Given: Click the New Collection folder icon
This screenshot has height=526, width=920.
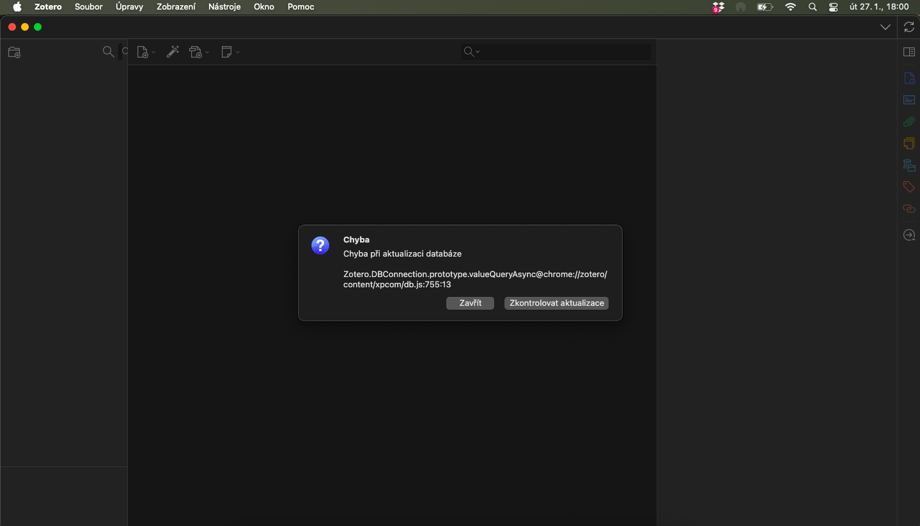Looking at the screenshot, I should [14, 52].
